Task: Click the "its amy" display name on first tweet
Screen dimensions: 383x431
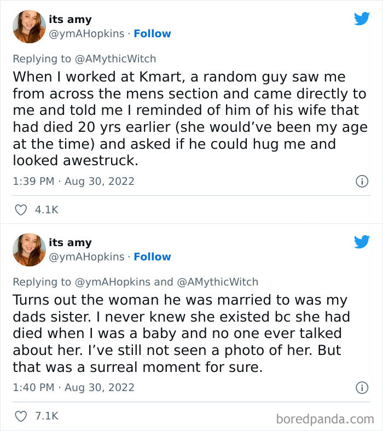Action: pos(70,19)
